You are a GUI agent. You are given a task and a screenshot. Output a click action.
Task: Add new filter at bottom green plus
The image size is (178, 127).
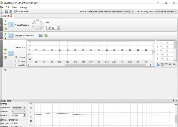click(5, 70)
